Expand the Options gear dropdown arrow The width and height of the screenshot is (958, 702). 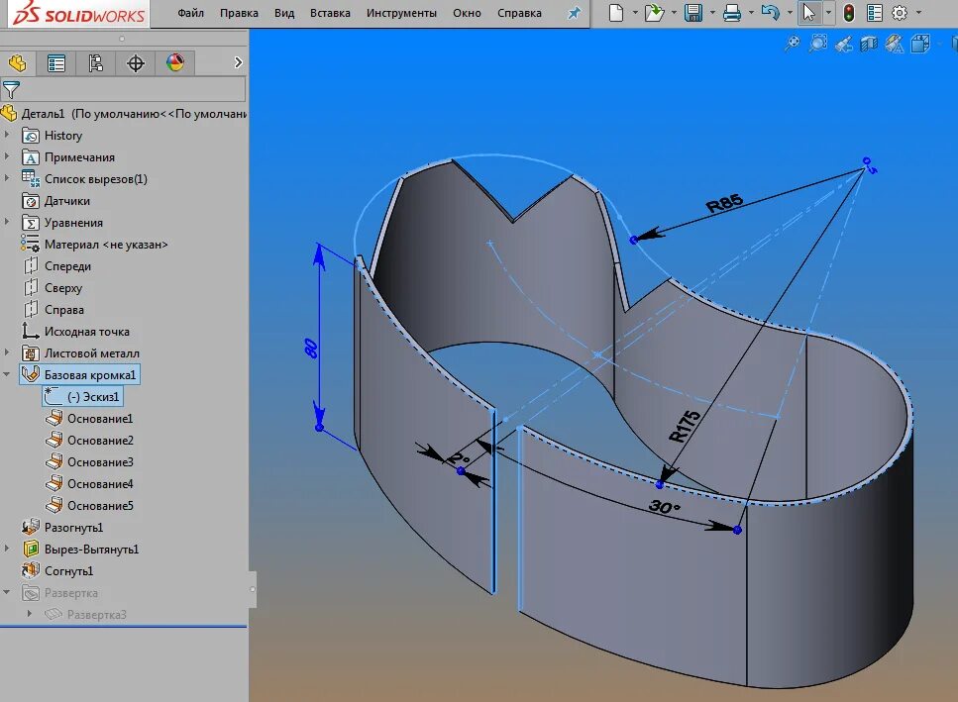click(918, 12)
